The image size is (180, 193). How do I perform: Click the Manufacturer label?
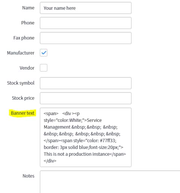[x=21, y=53]
